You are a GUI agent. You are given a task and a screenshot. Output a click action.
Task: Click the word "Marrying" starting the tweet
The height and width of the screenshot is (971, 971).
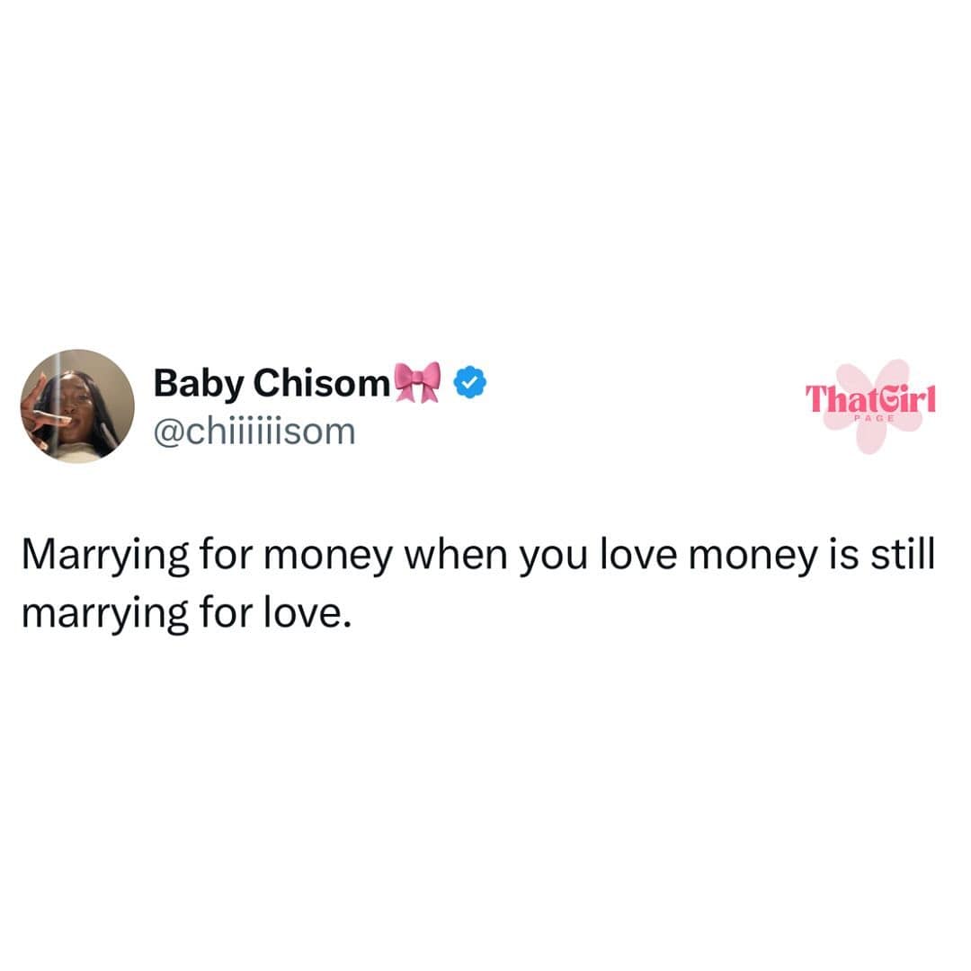105,557
